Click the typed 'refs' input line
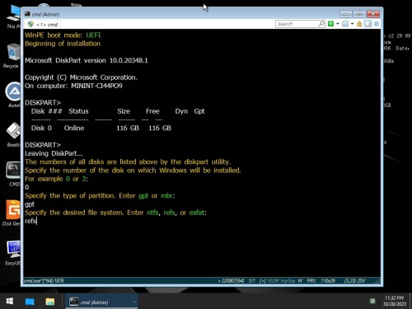Viewport: 412px width, 309px height. pos(30,221)
